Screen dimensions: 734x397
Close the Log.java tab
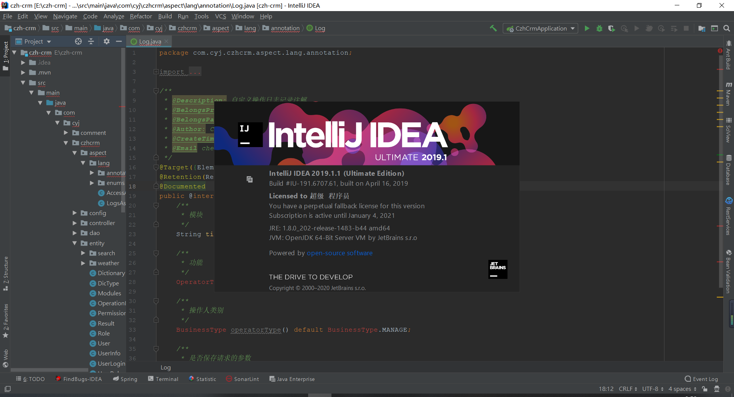coord(166,41)
